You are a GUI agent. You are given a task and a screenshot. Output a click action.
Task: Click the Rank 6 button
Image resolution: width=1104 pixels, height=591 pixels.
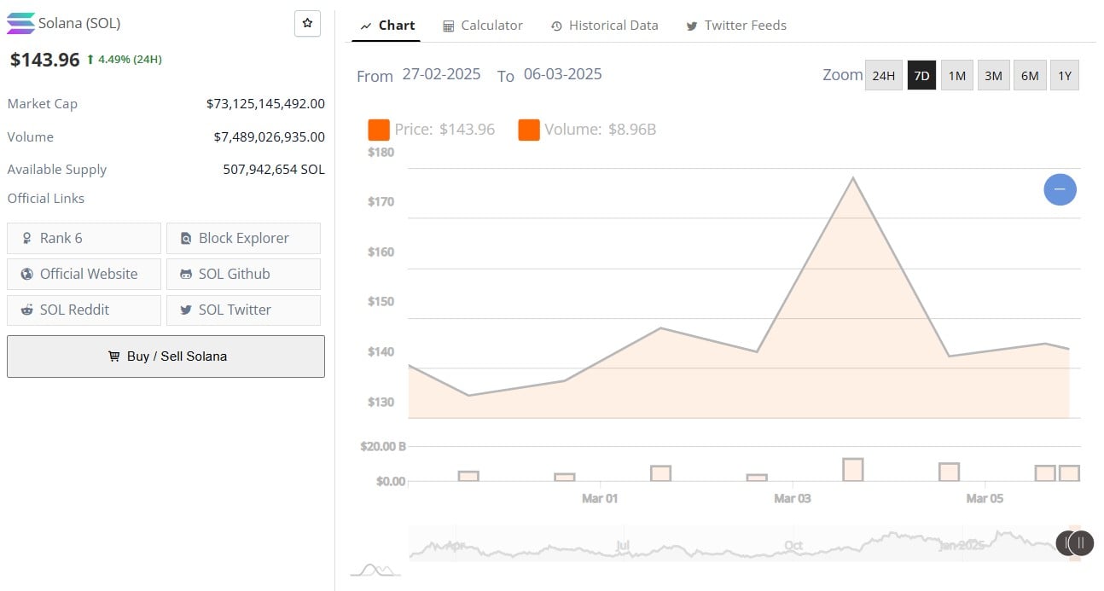point(84,239)
